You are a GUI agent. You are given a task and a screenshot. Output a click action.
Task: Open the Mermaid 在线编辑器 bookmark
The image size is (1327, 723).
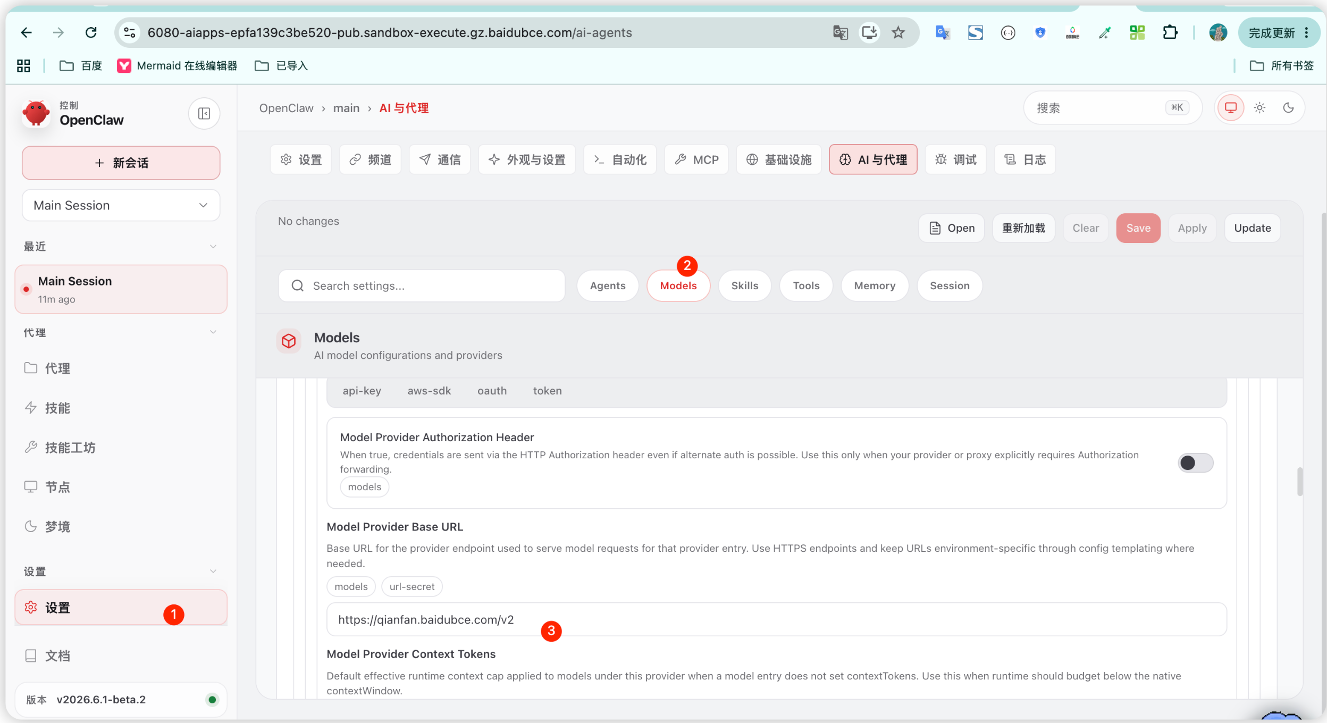[178, 66]
